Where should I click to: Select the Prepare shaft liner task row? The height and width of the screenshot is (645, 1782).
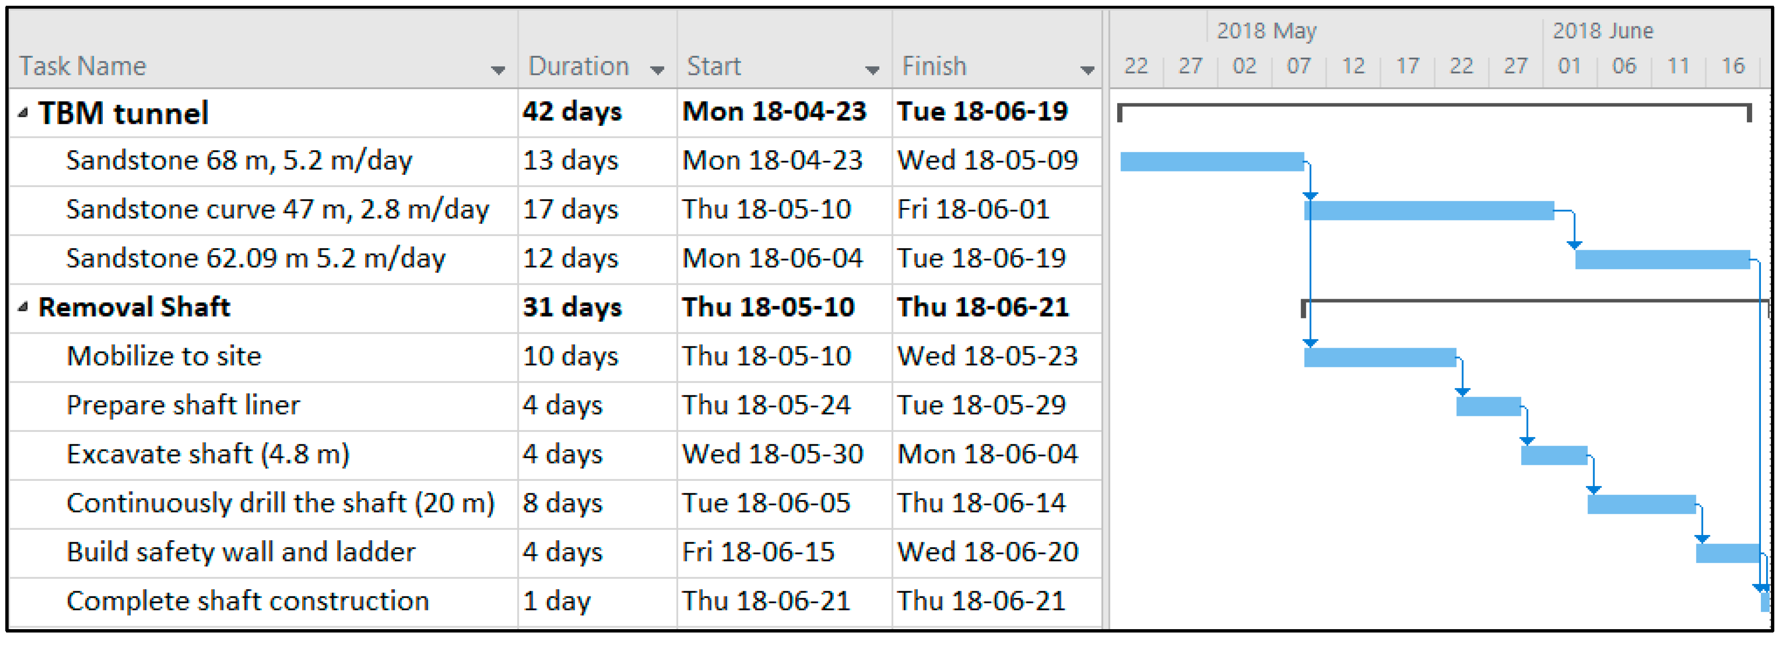point(183,405)
